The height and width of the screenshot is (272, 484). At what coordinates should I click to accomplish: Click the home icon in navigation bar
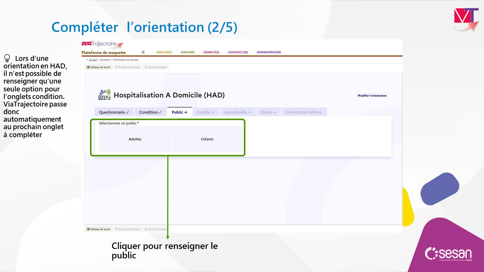(x=143, y=52)
